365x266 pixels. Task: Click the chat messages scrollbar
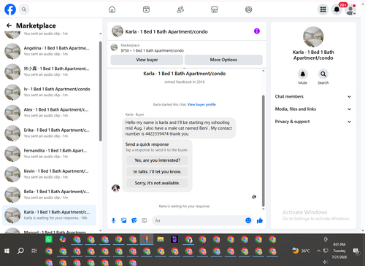coord(263,151)
